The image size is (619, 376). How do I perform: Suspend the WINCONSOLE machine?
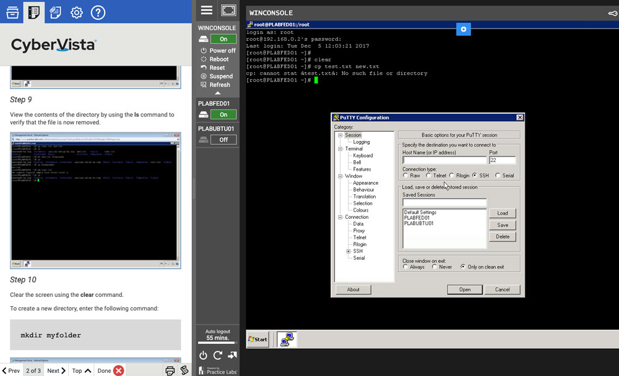pyautogui.click(x=217, y=76)
